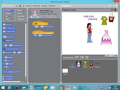Image resolution: width=120 pixels, height=90 pixels.
Task: Click the green flag hat block in script
Action: (40, 24)
